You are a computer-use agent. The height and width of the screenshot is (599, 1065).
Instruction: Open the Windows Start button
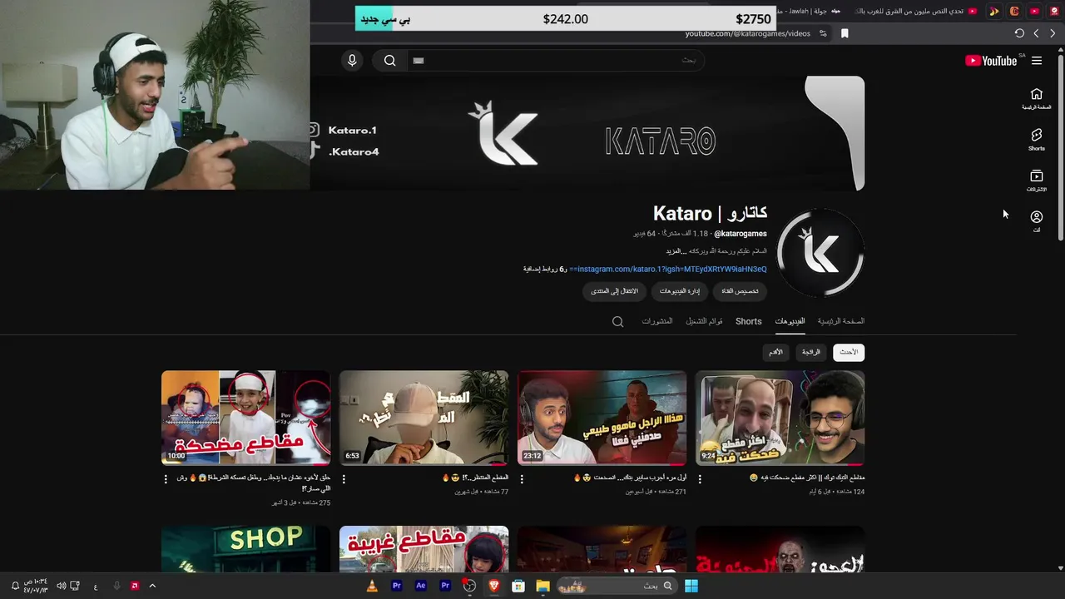(691, 586)
